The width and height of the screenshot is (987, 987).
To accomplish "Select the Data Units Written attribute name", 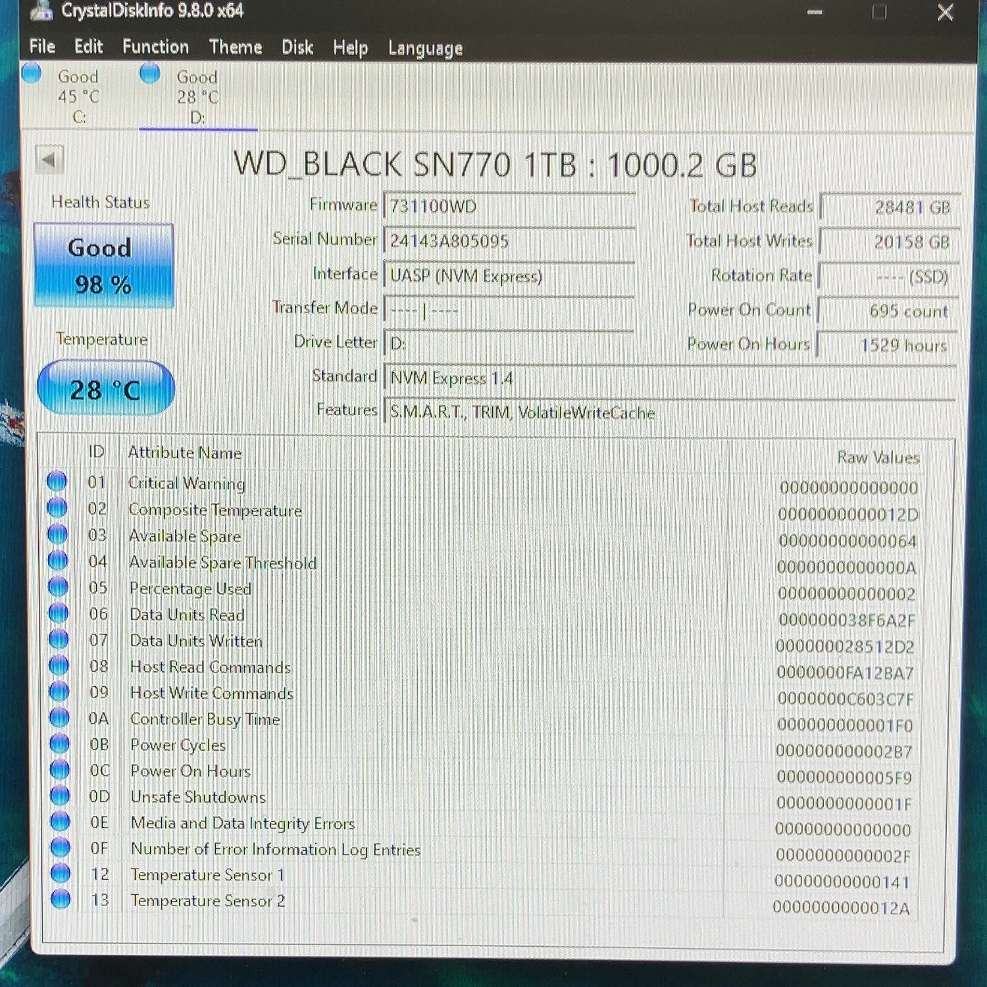I will [196, 640].
